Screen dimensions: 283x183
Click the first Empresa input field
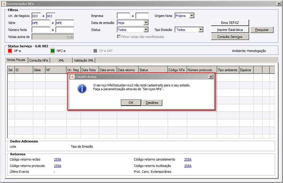(x=124, y=16)
